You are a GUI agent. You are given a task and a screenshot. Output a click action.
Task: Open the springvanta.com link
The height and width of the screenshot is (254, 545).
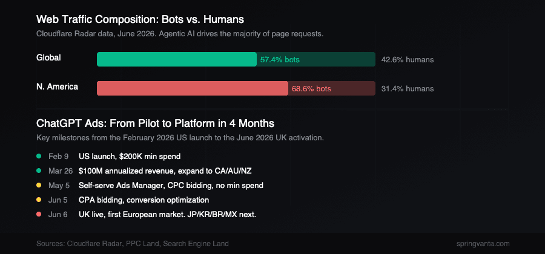[x=483, y=244]
